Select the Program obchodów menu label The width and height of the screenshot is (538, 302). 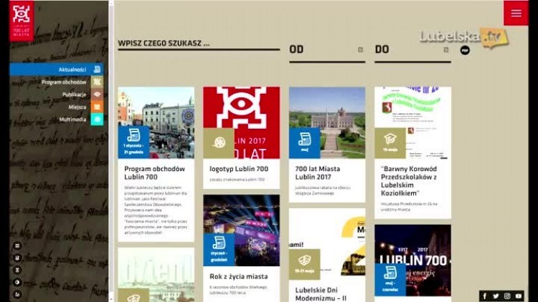point(64,82)
